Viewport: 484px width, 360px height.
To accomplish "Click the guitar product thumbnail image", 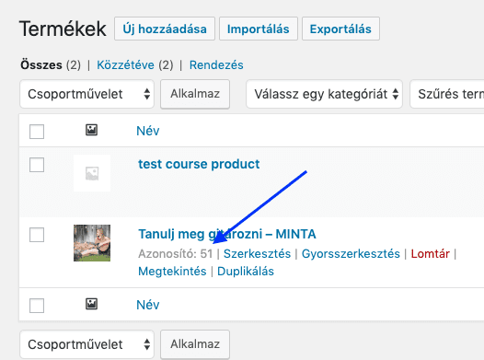I will tap(92, 243).
